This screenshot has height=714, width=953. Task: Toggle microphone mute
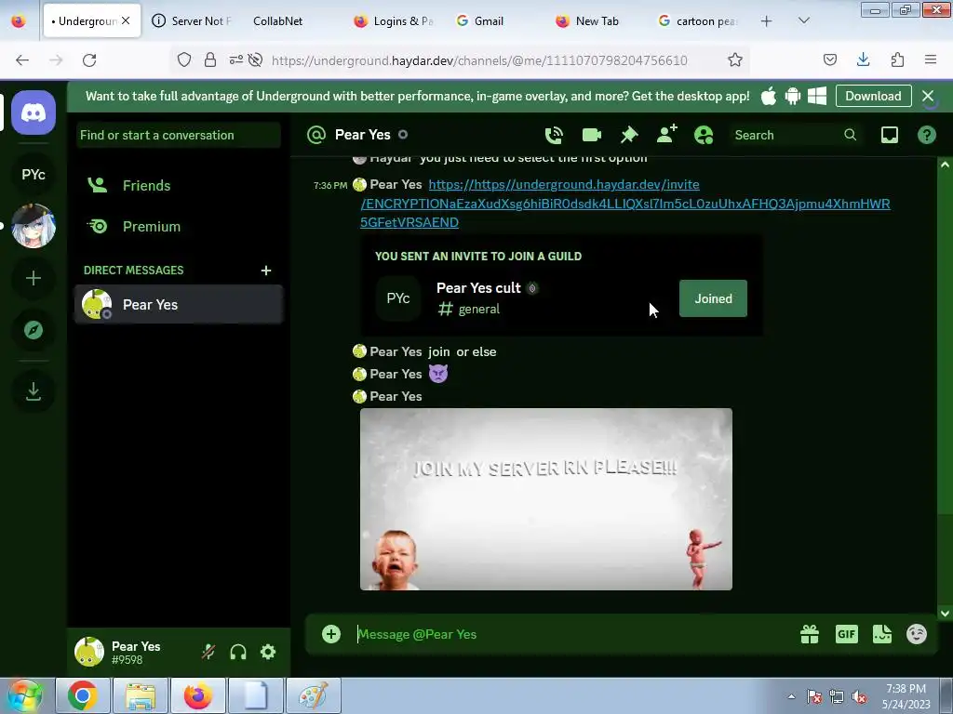(x=208, y=652)
